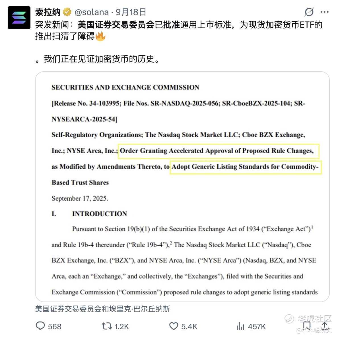View post analytics bar-chart icon
The image size is (338, 338).
[x=240, y=326]
